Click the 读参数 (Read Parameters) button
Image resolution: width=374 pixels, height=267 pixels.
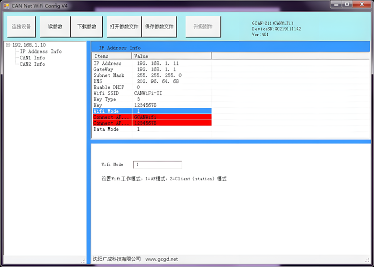[x=55, y=26]
